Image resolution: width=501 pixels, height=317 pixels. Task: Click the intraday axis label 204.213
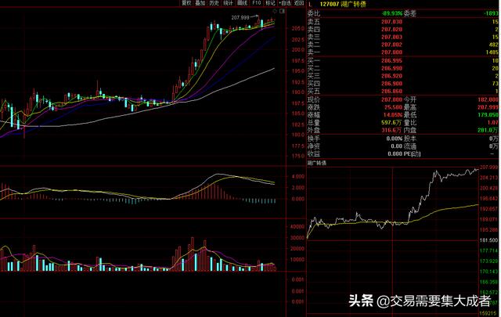pyautogui.click(x=488, y=178)
